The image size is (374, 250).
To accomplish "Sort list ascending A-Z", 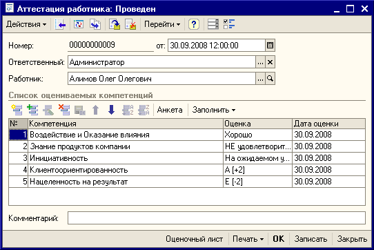I will click(128, 110).
